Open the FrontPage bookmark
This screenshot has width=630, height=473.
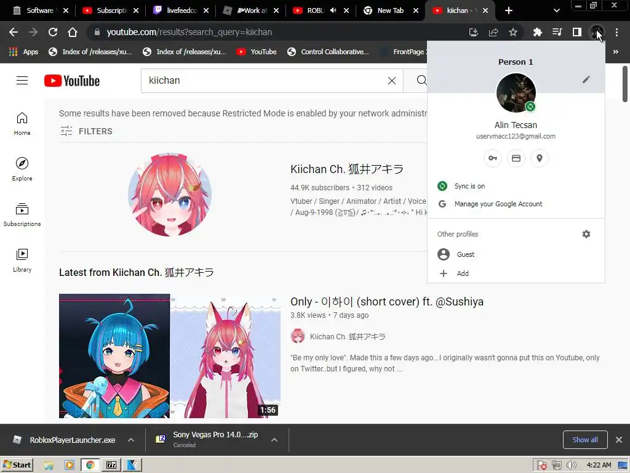pyautogui.click(x=404, y=52)
